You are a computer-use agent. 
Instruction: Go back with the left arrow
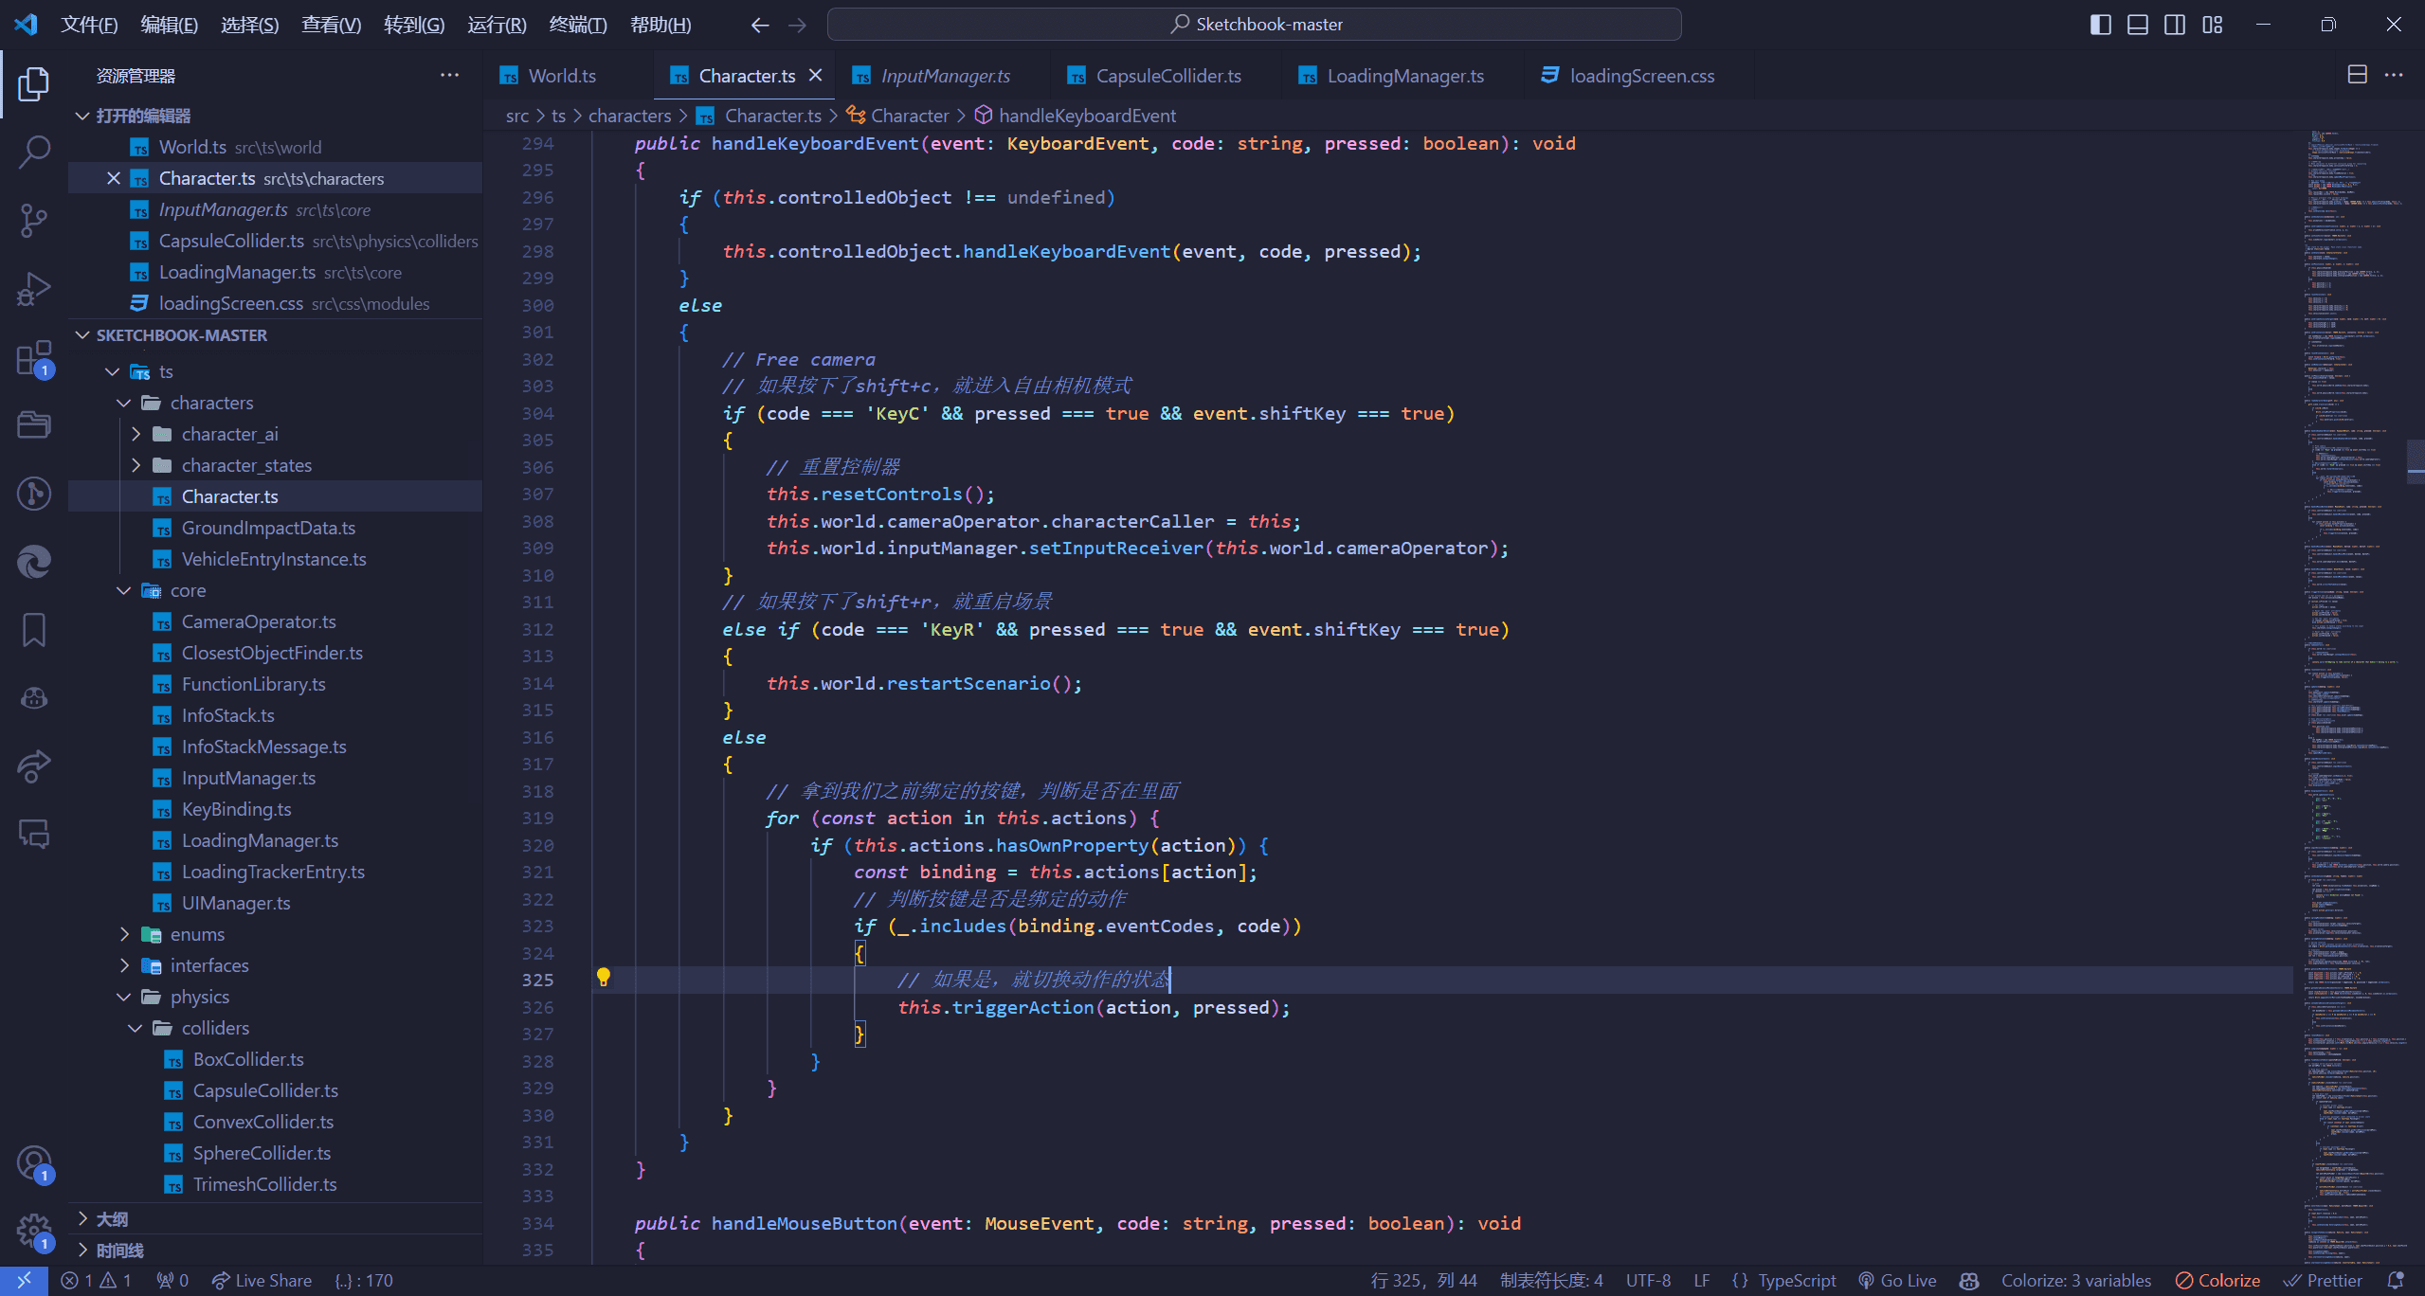(759, 25)
